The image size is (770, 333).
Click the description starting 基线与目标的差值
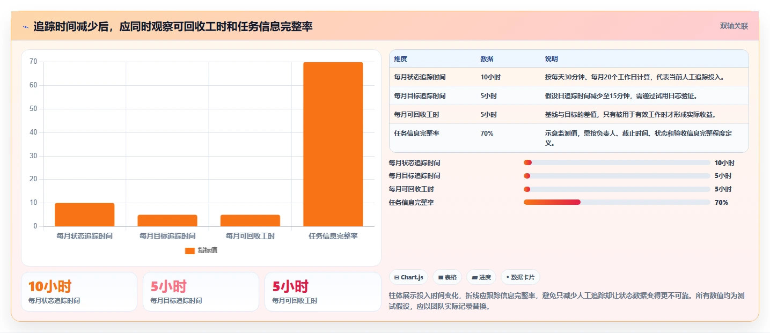point(630,115)
